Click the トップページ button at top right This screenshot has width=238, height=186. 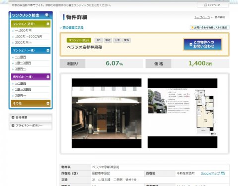click(213, 5)
